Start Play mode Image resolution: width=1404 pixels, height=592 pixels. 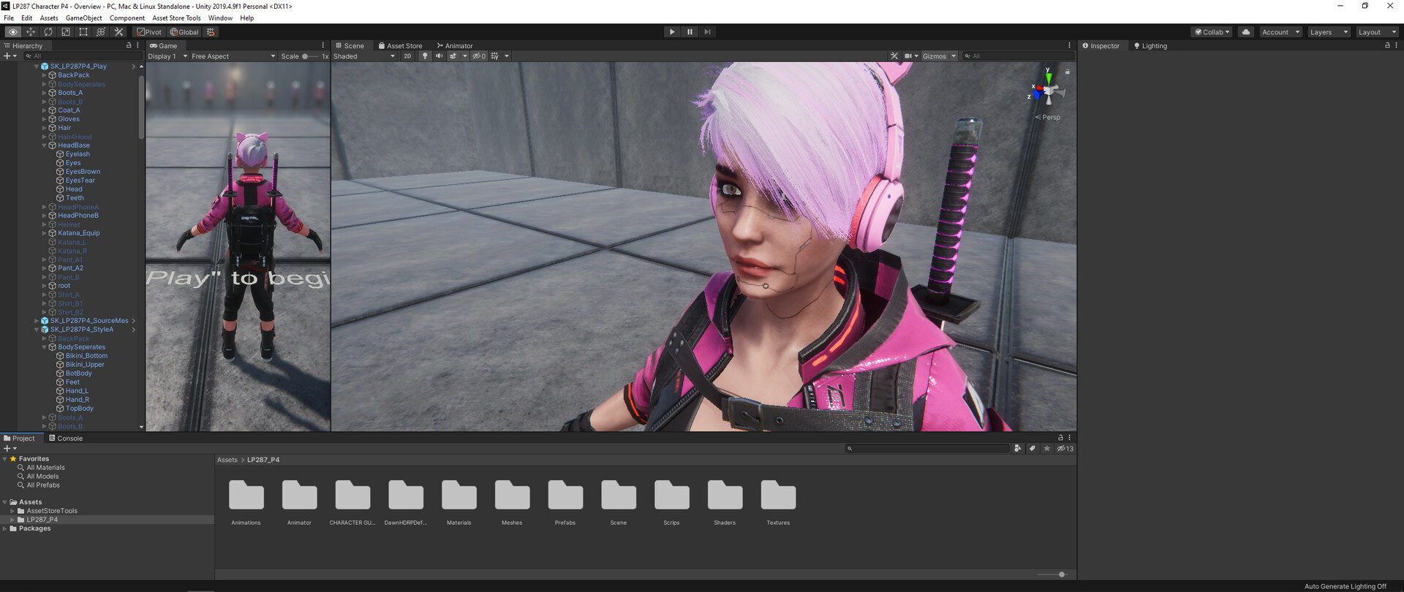pyautogui.click(x=672, y=32)
